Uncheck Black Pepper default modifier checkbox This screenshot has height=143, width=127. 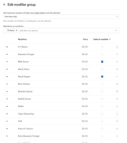pyautogui.click(x=102, y=77)
